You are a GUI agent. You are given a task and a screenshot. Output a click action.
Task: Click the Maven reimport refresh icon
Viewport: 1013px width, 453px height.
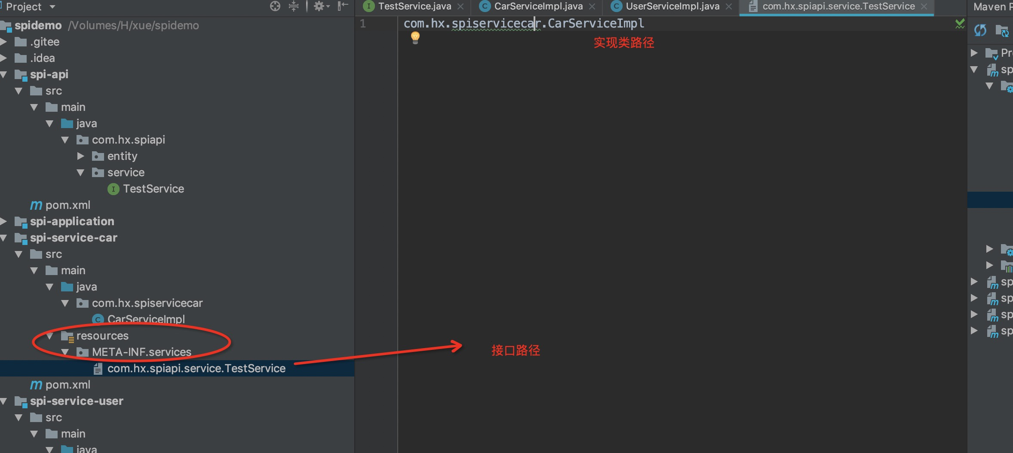(x=980, y=31)
